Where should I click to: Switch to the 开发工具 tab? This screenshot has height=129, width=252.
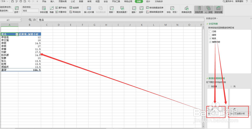pos(116,2)
